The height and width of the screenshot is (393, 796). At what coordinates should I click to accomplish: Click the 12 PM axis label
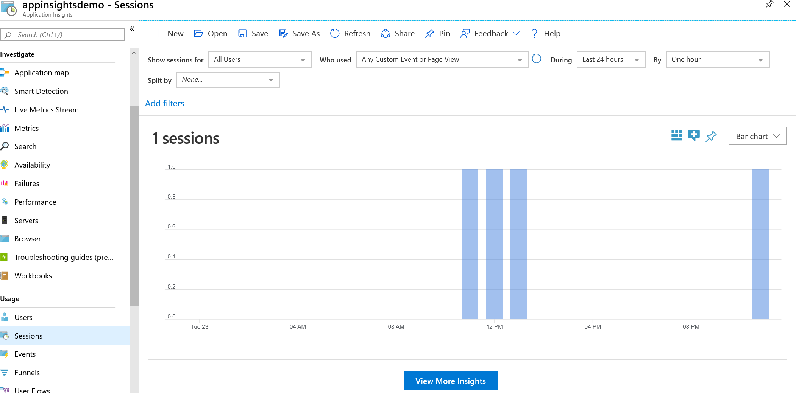(x=495, y=327)
